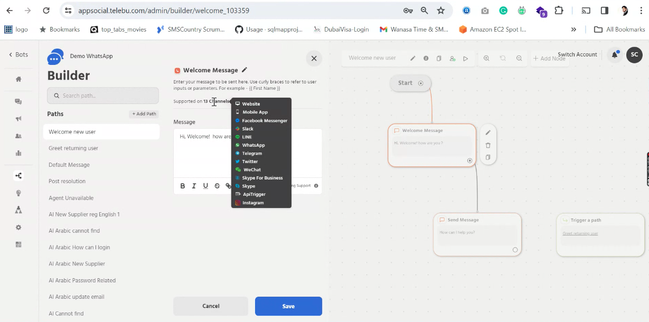Open the contacts people icon in sidebar
This screenshot has width=649, height=322.
point(18,136)
